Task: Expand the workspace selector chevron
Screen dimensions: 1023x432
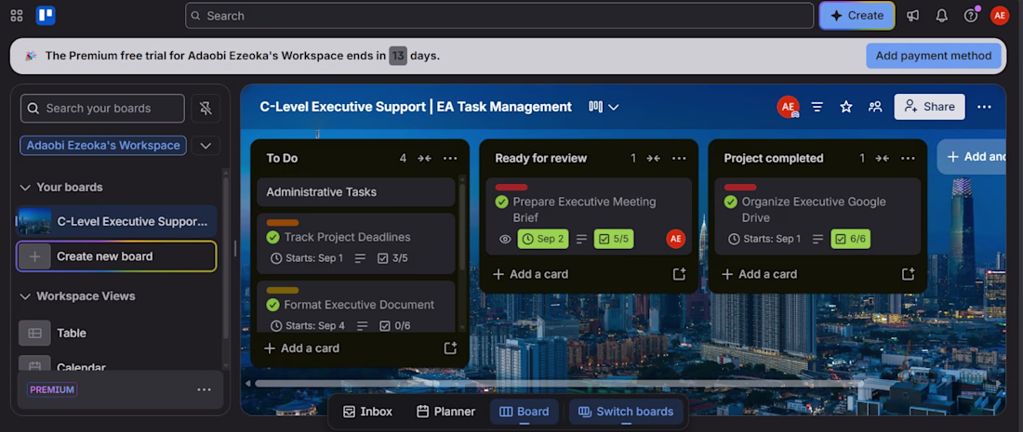Action: [206, 145]
